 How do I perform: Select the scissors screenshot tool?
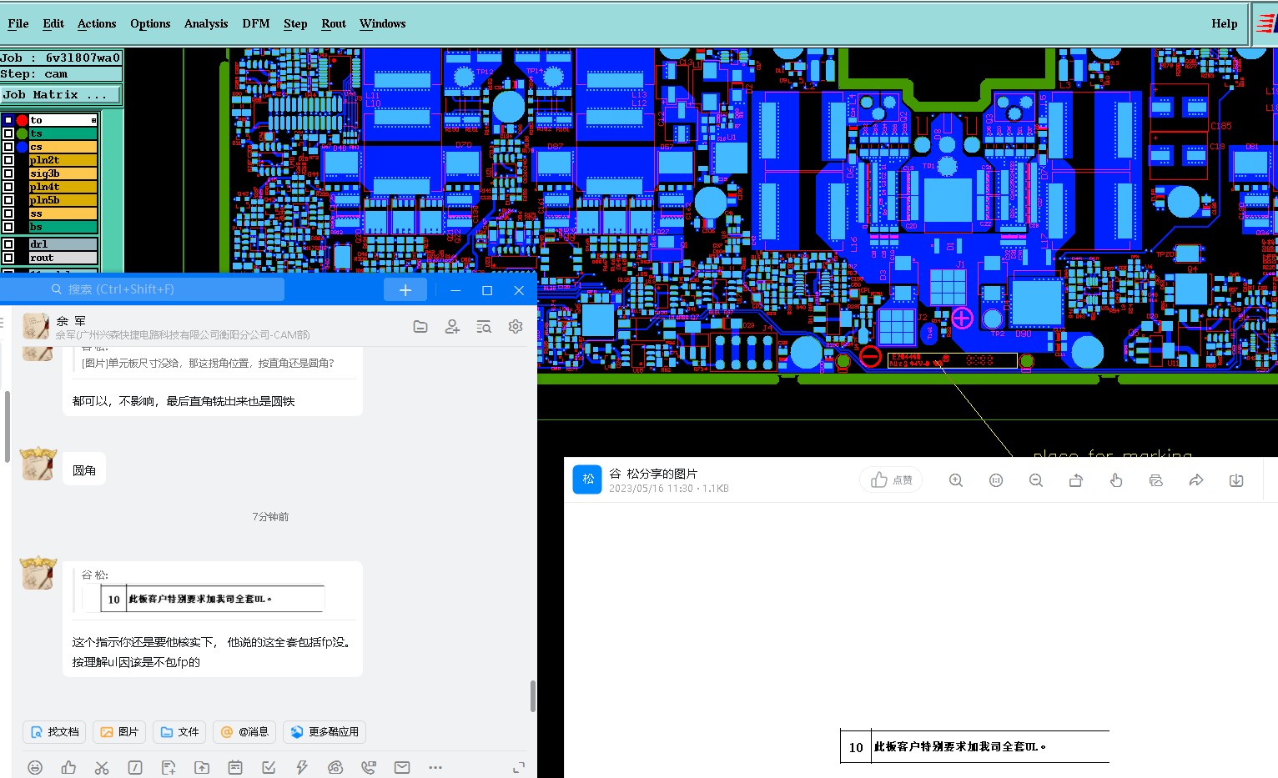pyautogui.click(x=102, y=767)
